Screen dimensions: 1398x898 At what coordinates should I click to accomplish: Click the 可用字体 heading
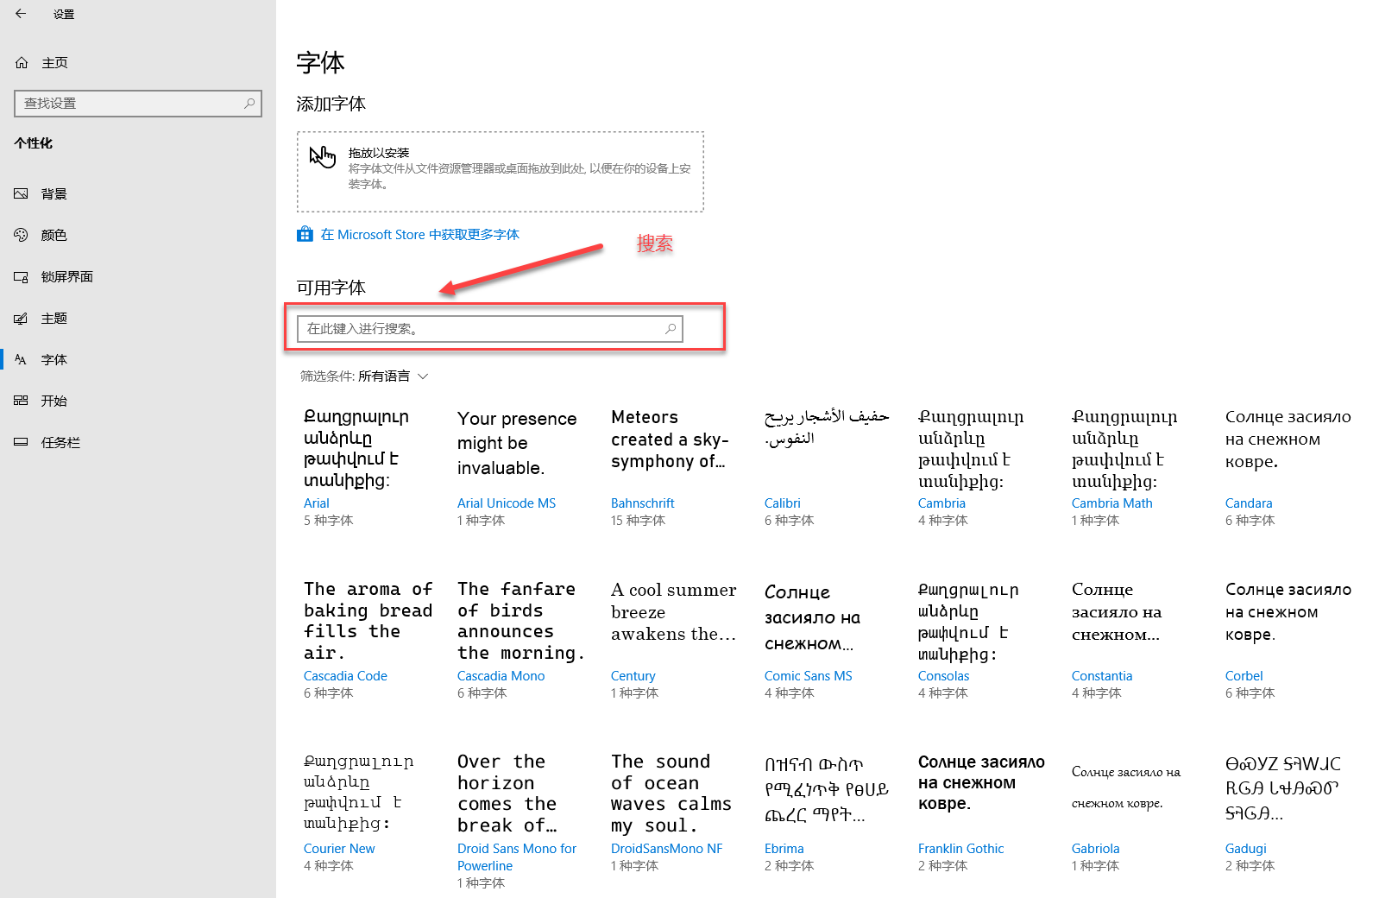(331, 288)
